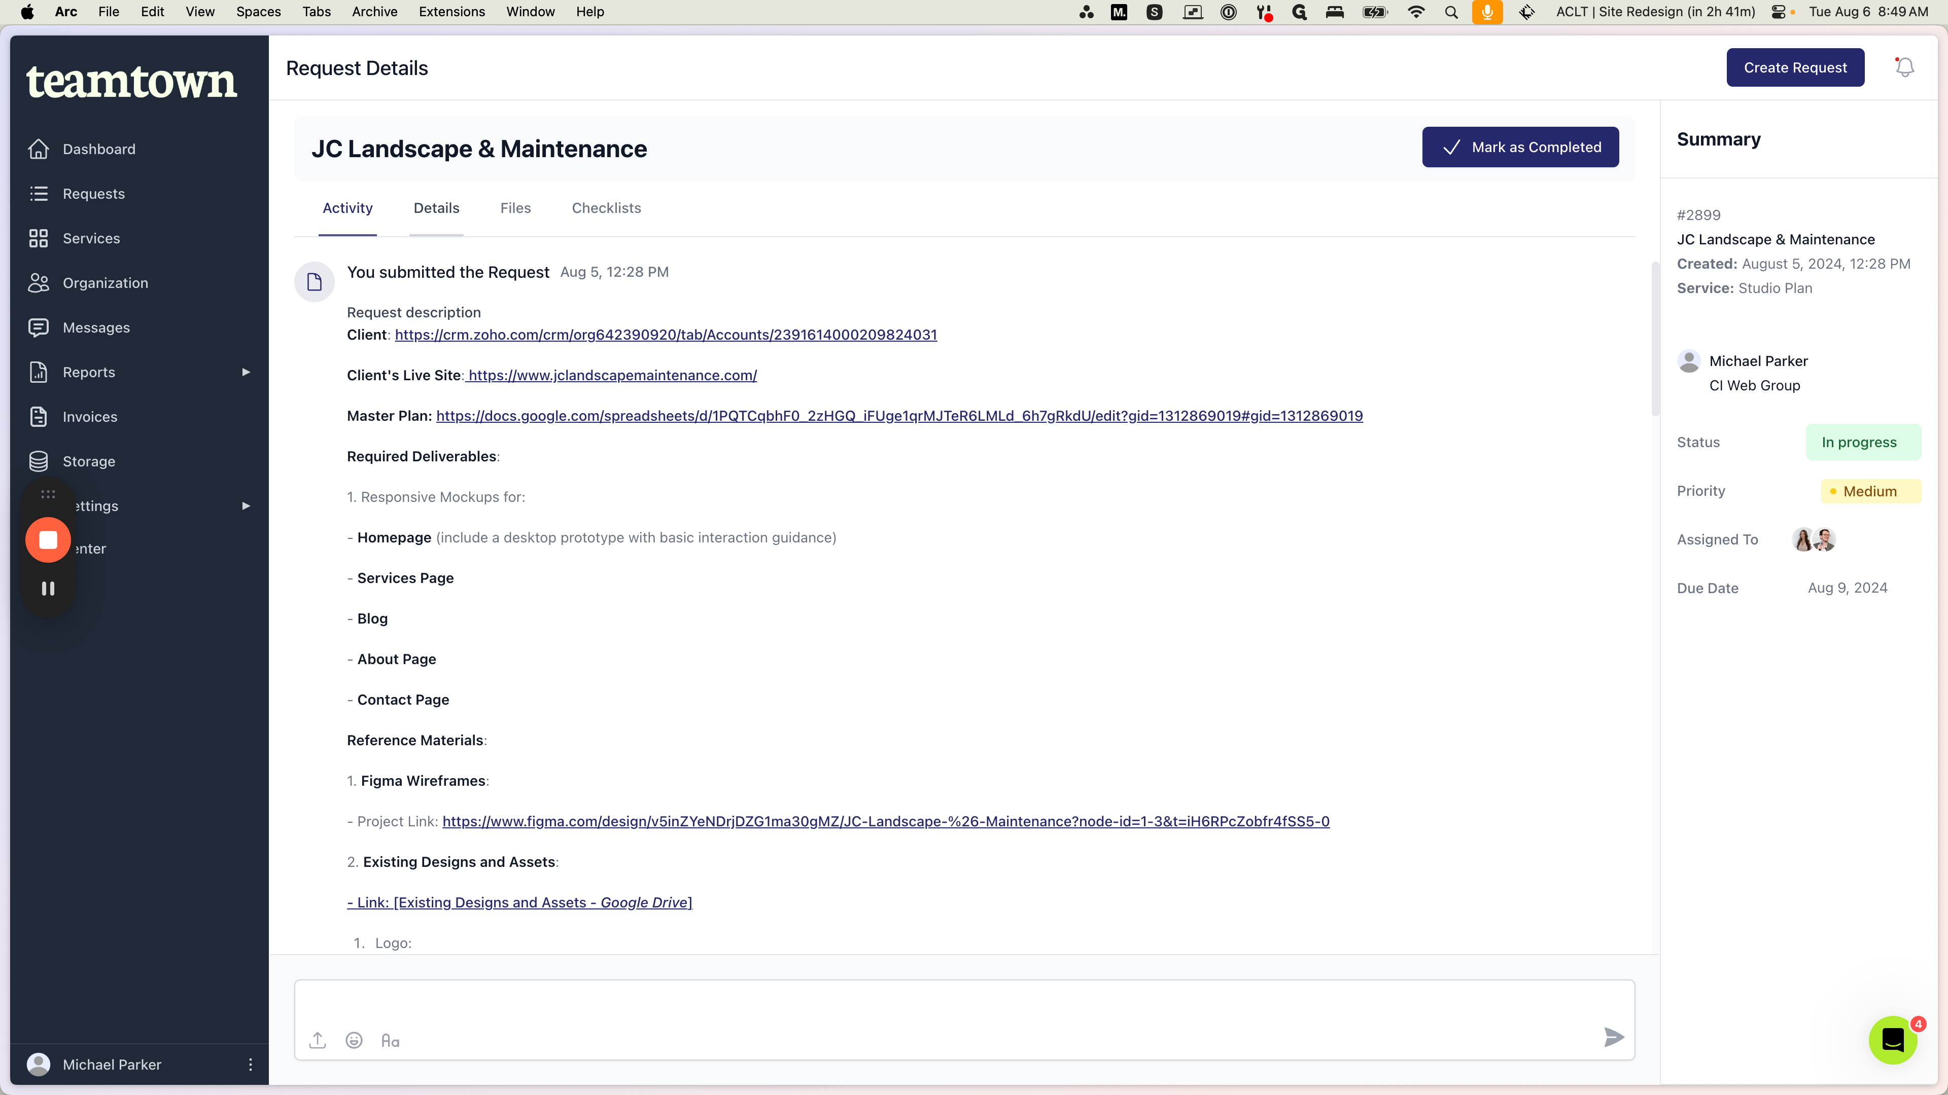
Task: Send the message with paper plane icon
Action: click(x=1614, y=1037)
